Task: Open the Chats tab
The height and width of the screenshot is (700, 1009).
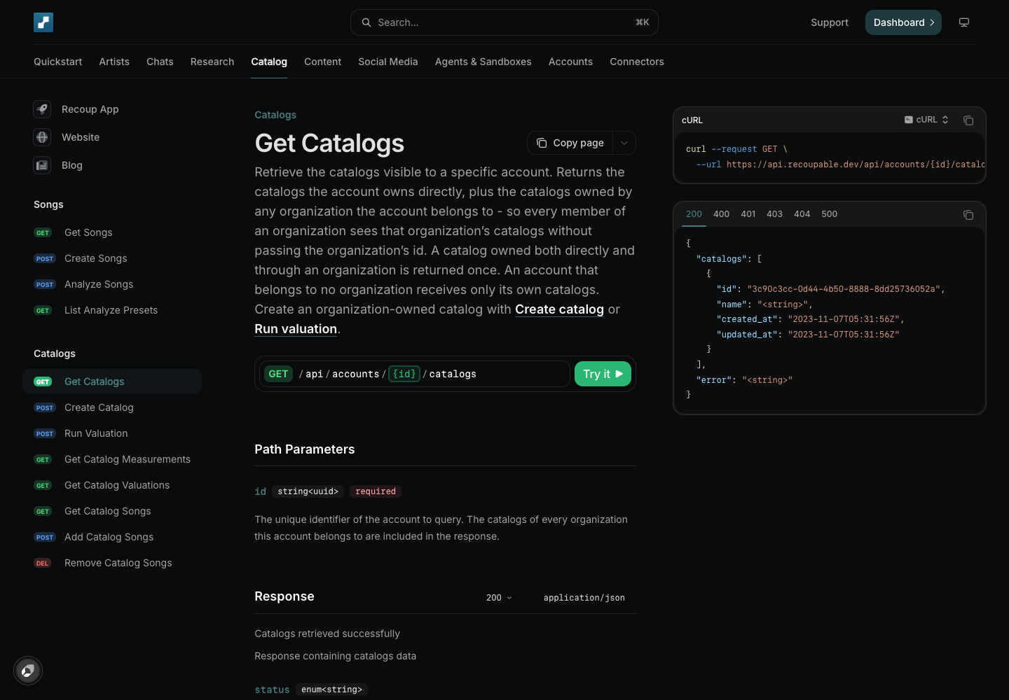Action: click(x=160, y=62)
